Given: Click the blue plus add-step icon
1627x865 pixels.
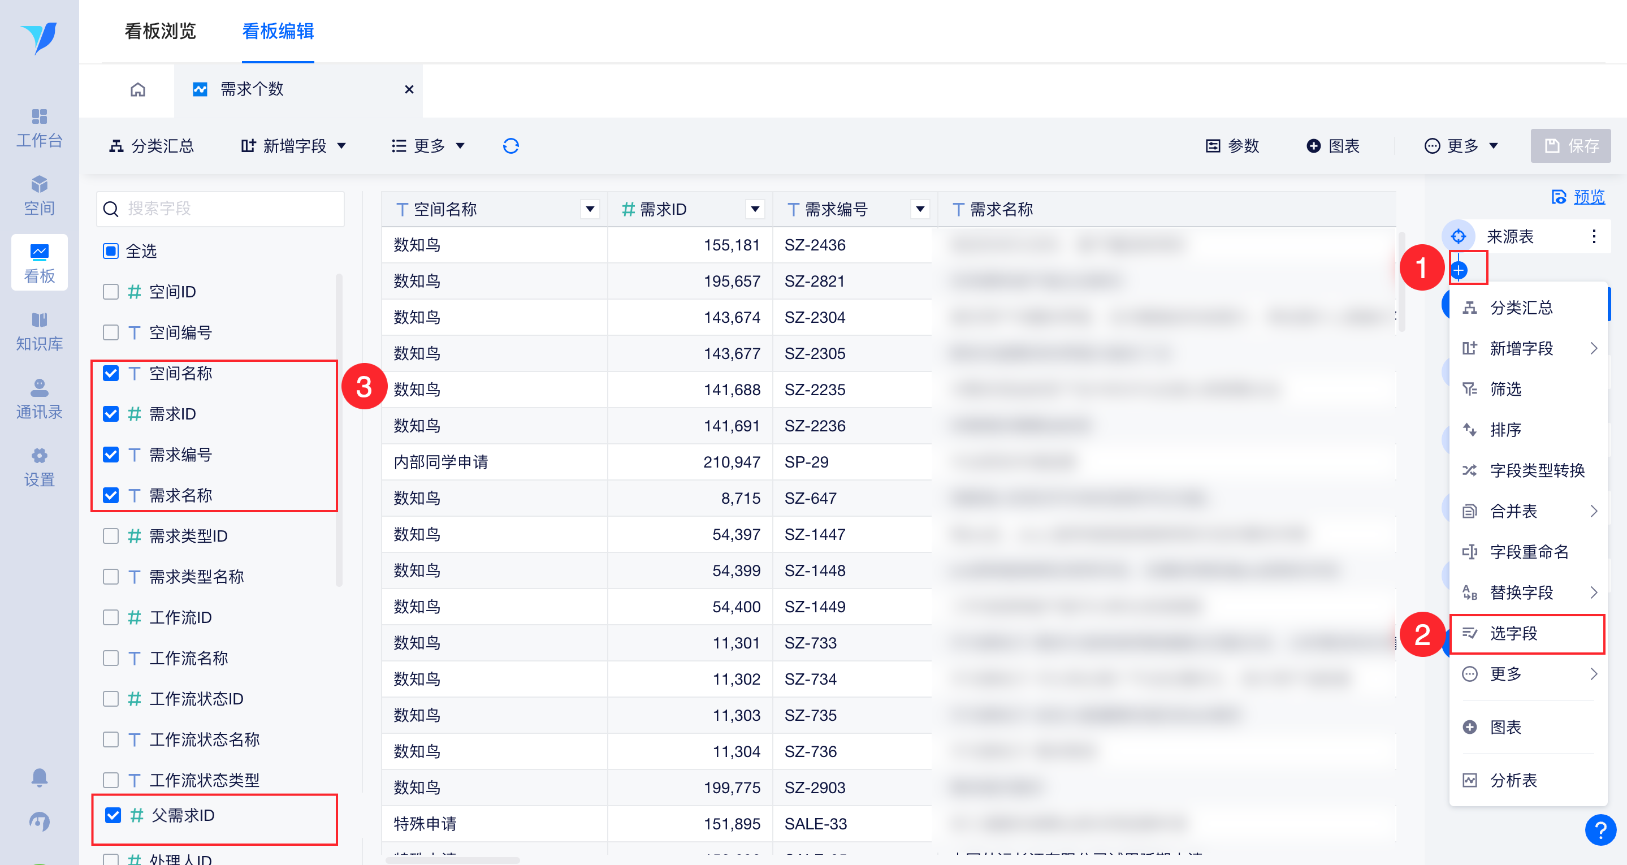Looking at the screenshot, I should click(x=1459, y=270).
